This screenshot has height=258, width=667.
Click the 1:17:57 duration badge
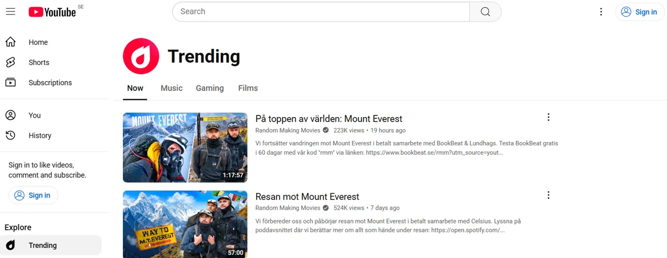click(x=233, y=175)
